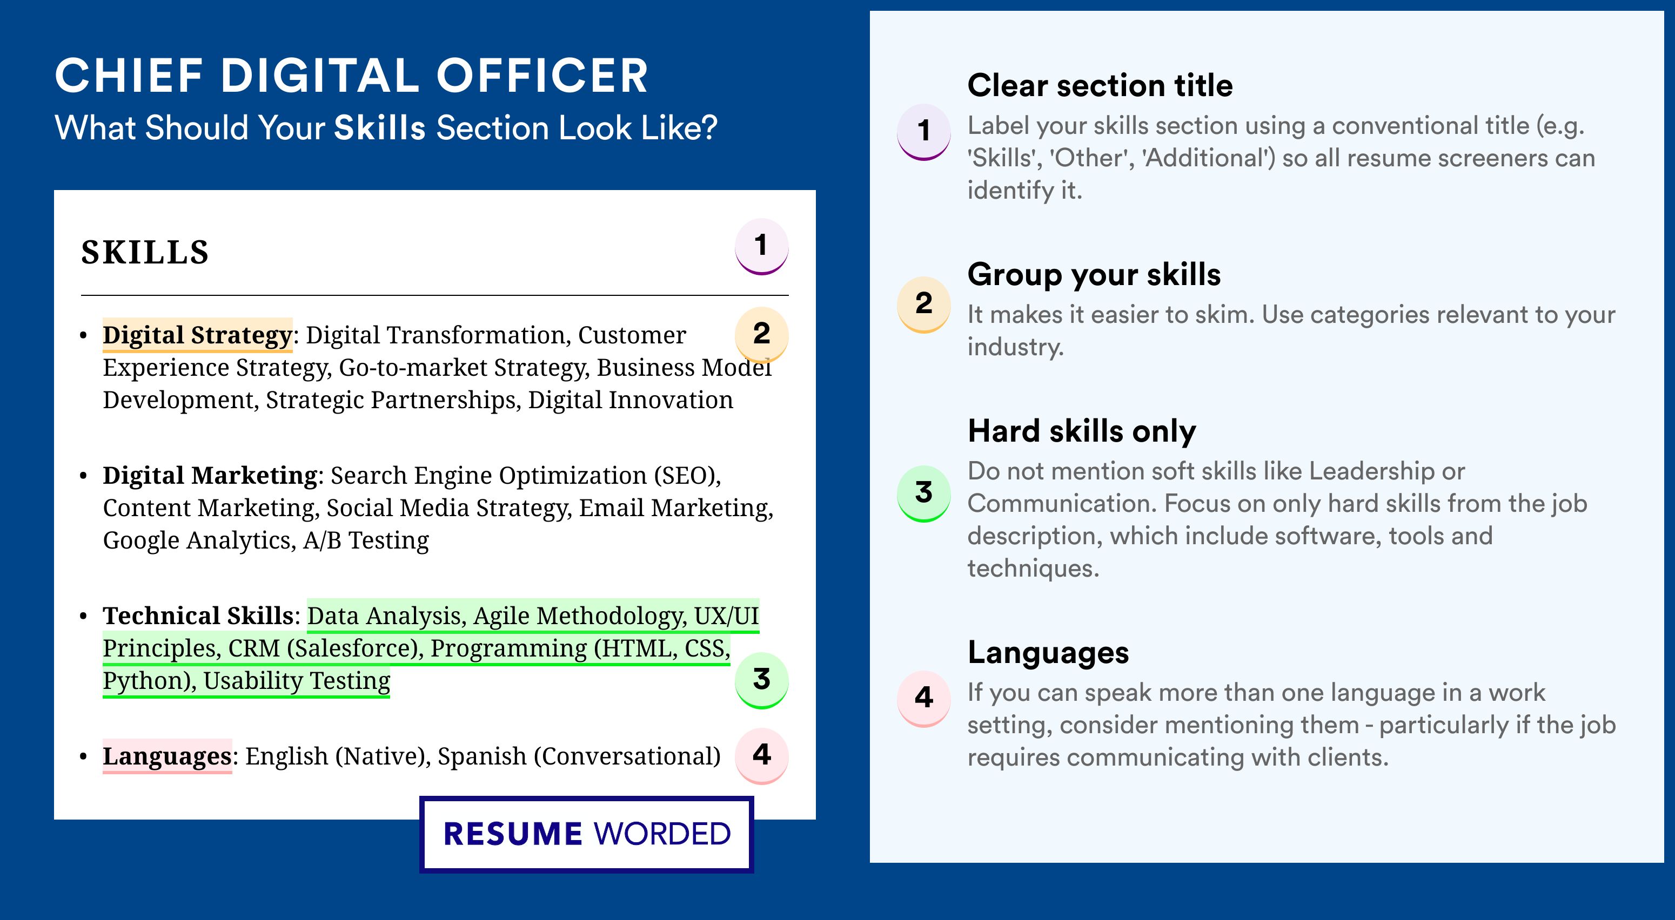Open the Resume Worded logo
The width and height of the screenshot is (1675, 920).
(586, 834)
